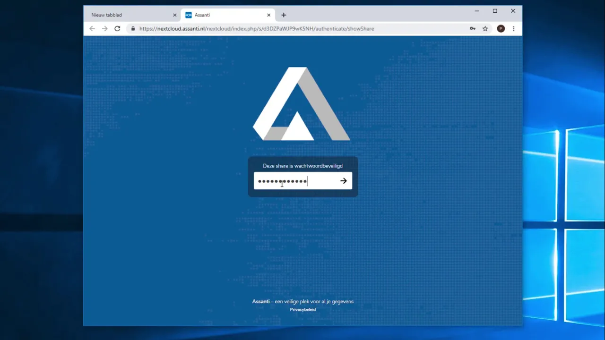
Task: Select the Assanti browser tab
Action: pos(228,15)
